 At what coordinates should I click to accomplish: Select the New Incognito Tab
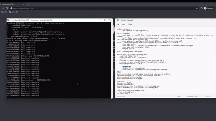pos(12,4)
